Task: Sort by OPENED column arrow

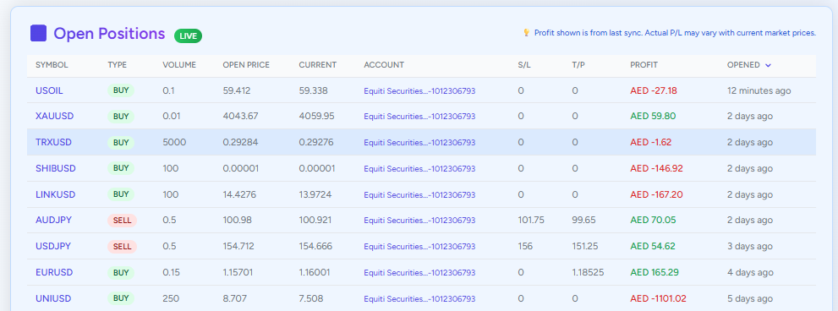Action: 769,65
